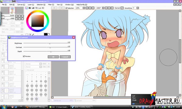Open first brush [None] shape dropdown

click(x=41, y=64)
